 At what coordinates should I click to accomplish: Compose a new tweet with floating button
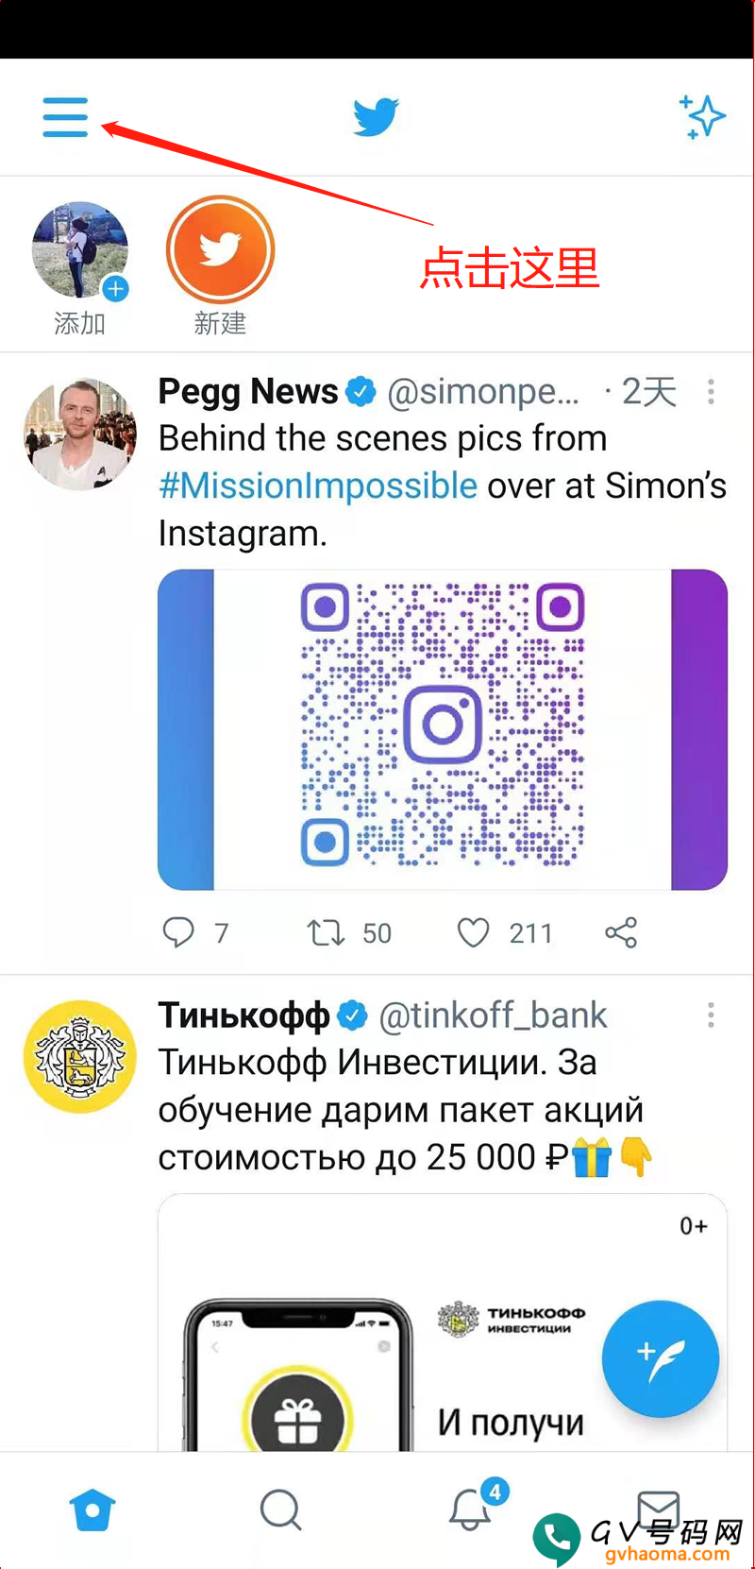tap(661, 1358)
